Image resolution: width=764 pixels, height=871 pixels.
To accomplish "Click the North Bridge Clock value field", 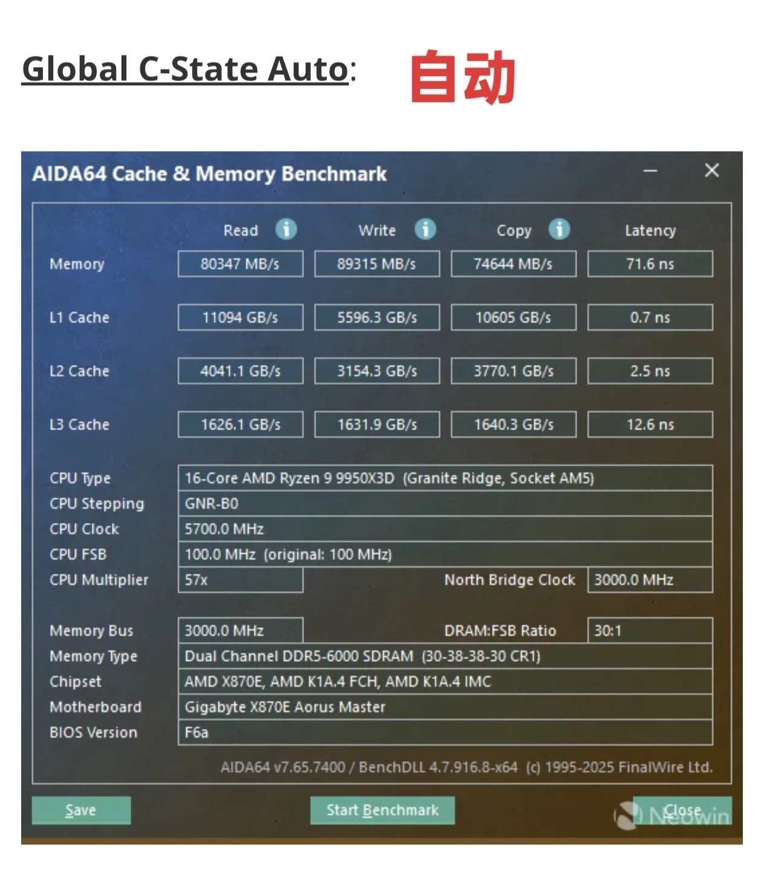I will 650,580.
